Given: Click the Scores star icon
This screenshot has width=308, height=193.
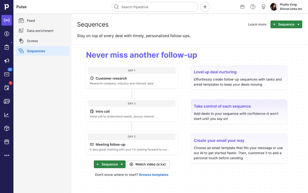Looking at the screenshot, I should click(x=21, y=41).
